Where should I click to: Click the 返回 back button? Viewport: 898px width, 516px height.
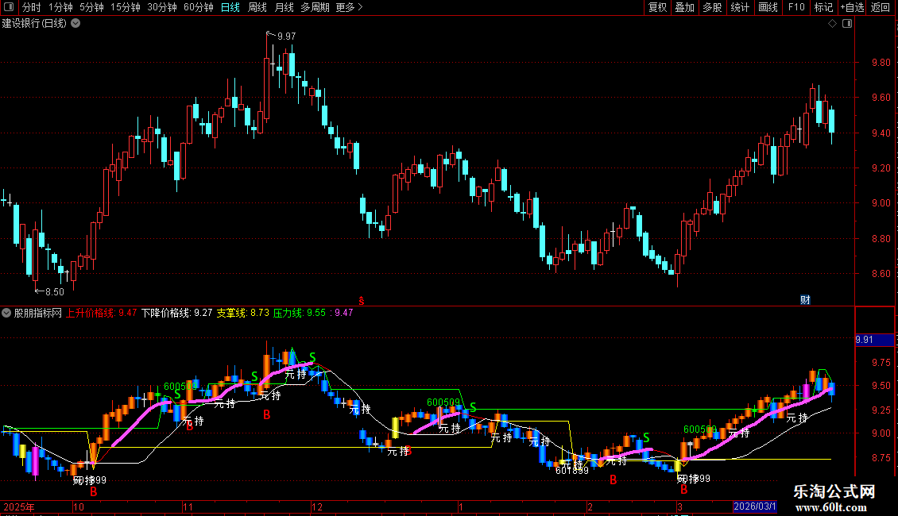click(881, 7)
